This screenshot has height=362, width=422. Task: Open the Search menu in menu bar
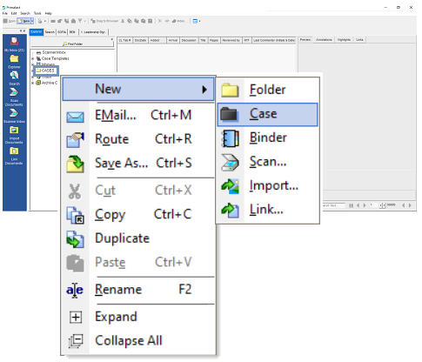point(25,13)
